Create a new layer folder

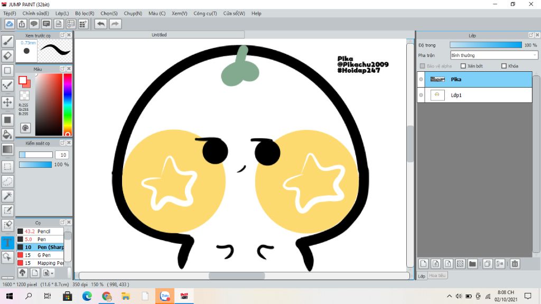coord(472,264)
